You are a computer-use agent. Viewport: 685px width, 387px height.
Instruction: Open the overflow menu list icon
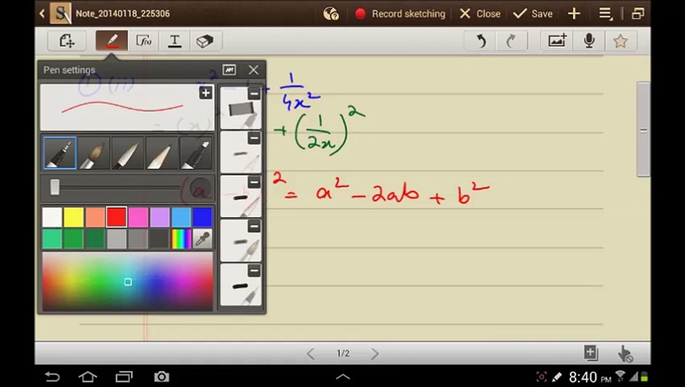[606, 14]
